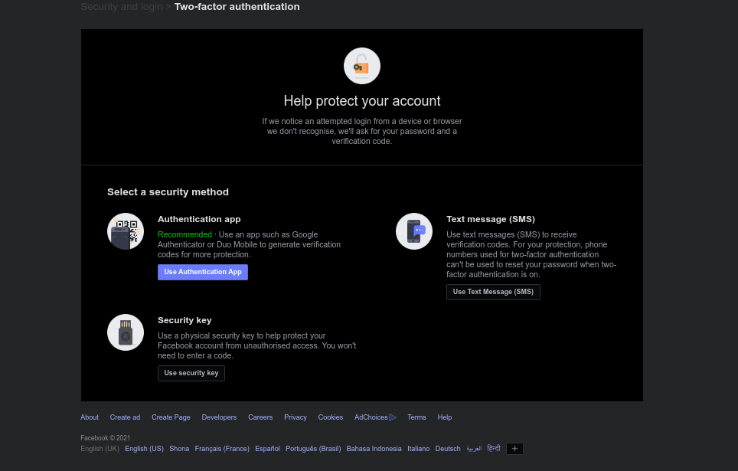Viewport: 738px width, 471px height.
Task: Switch language to Deutsch
Action: (x=448, y=449)
